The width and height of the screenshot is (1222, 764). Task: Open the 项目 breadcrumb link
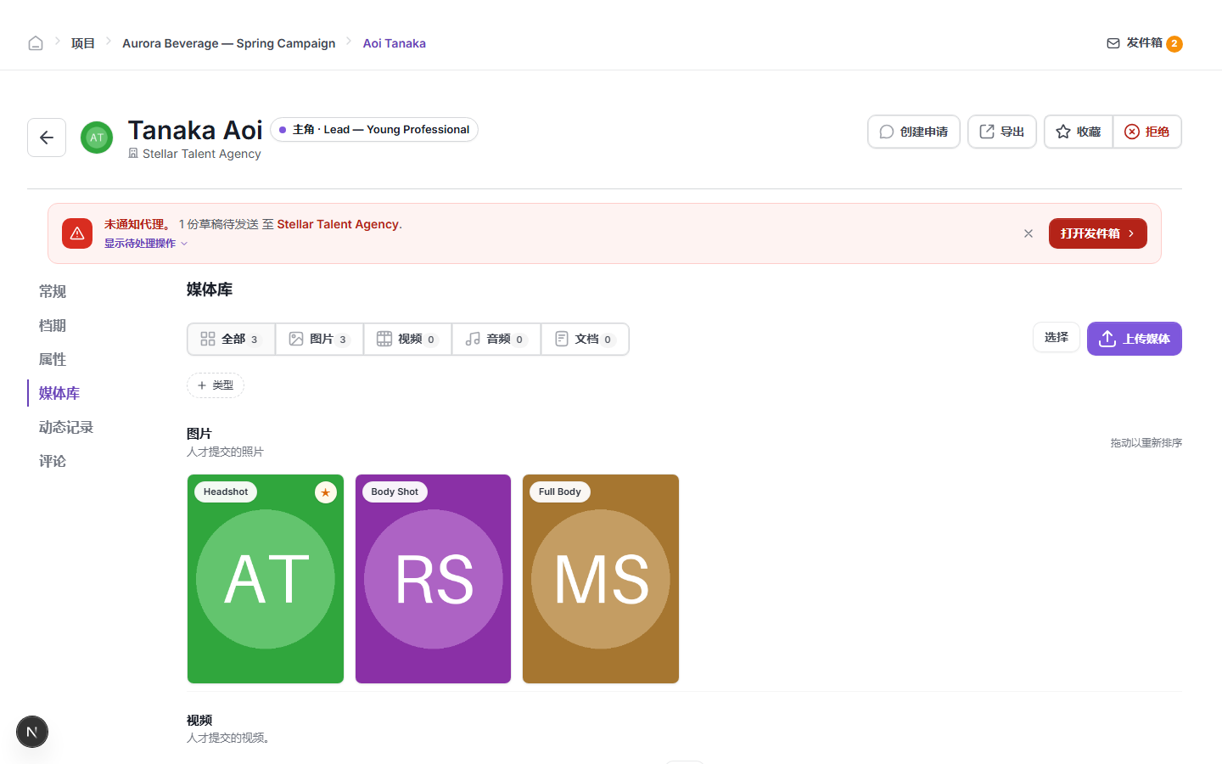[x=82, y=43]
